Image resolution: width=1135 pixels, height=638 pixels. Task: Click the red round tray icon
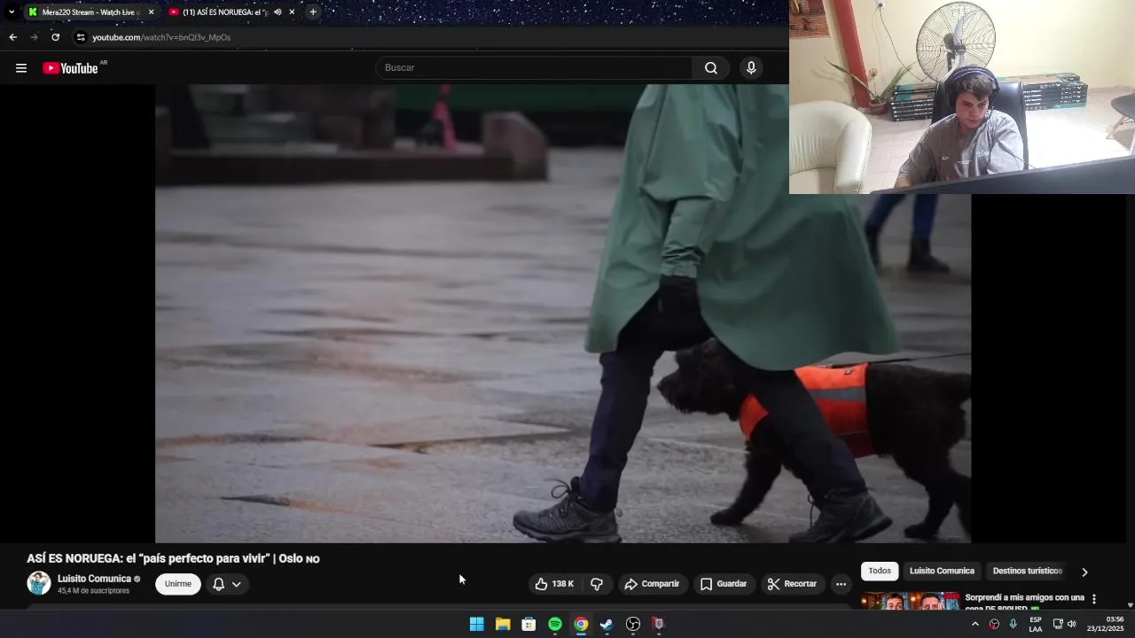pyautogui.click(x=995, y=624)
